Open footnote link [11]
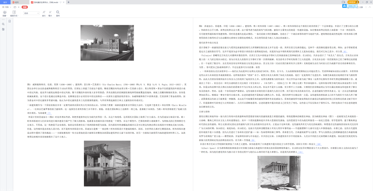Screen dimensions: 373x191 (x=300, y=152)
